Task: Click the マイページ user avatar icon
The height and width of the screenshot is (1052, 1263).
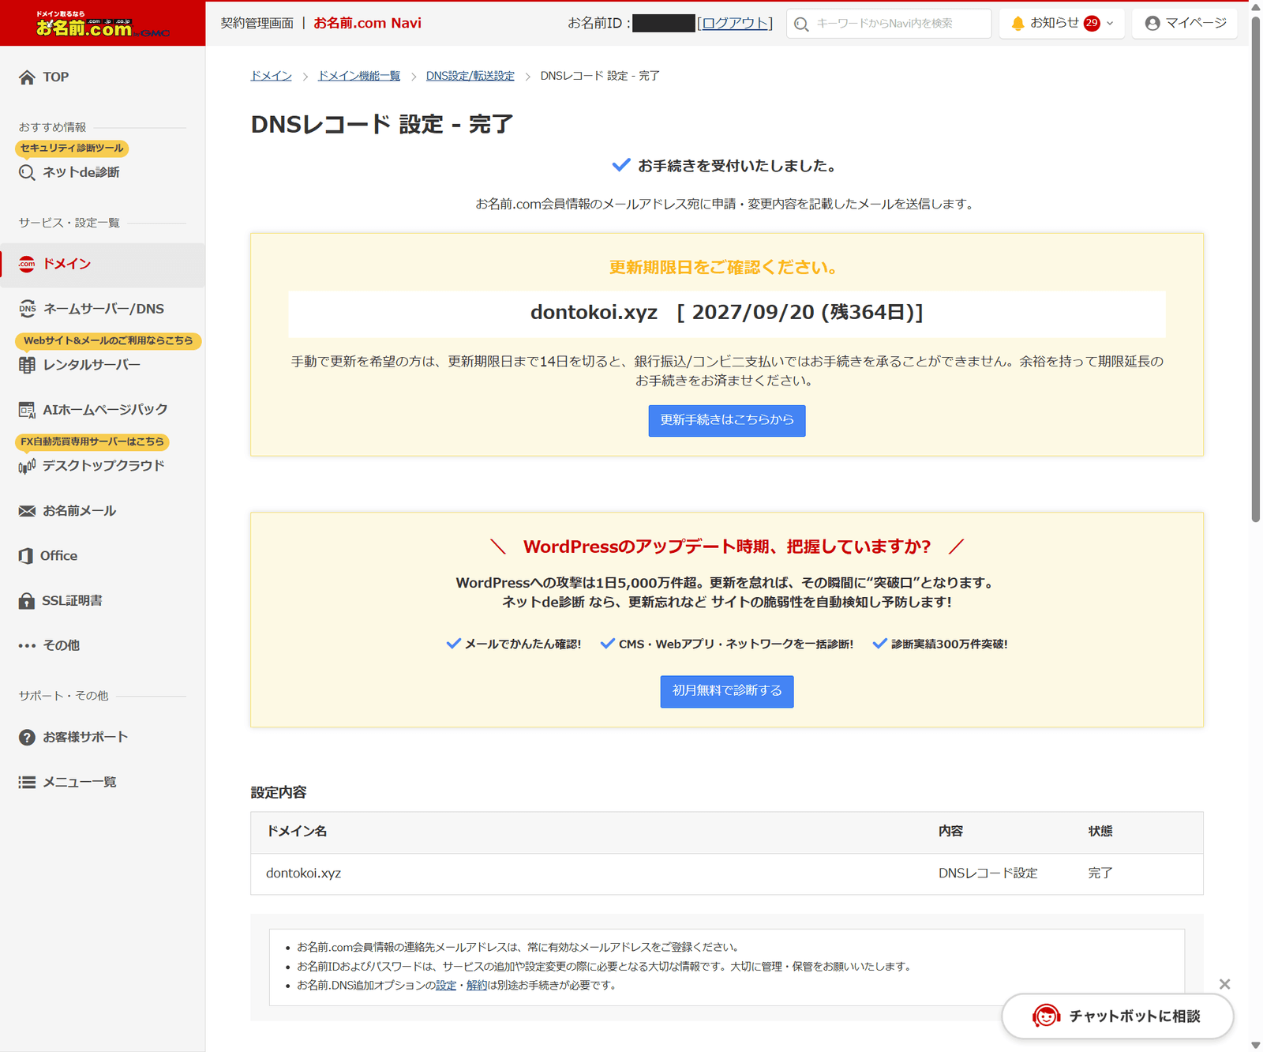Action: pos(1152,24)
